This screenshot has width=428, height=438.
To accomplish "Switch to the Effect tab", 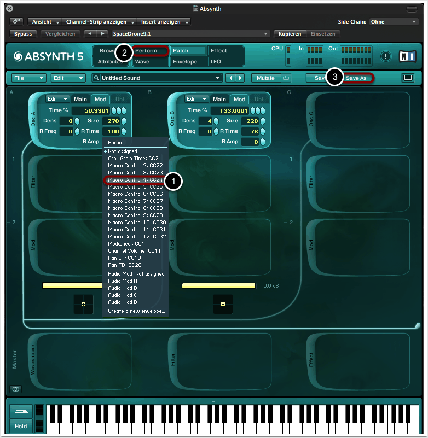I will tap(225, 50).
